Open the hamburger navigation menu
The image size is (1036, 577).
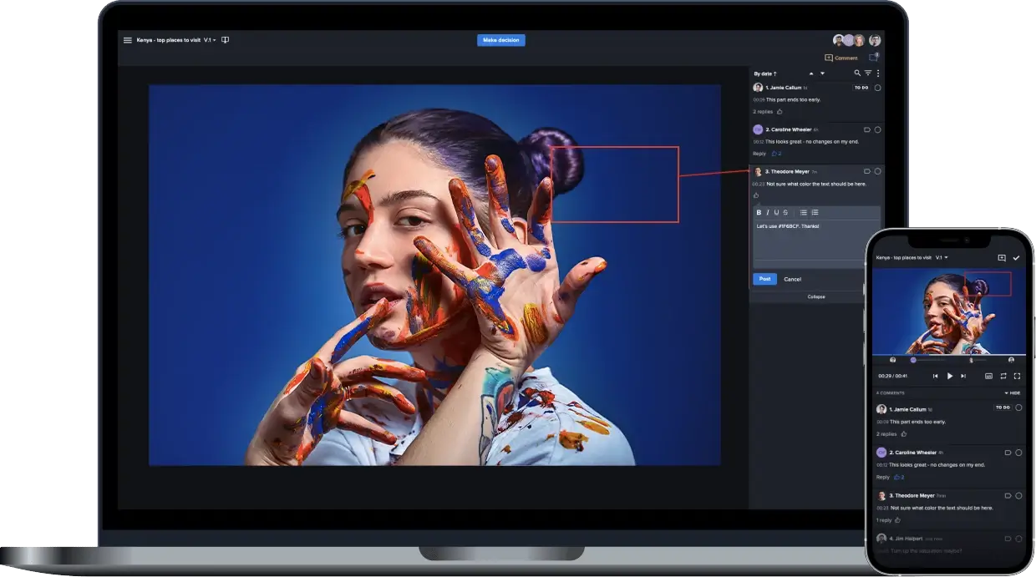coord(128,39)
